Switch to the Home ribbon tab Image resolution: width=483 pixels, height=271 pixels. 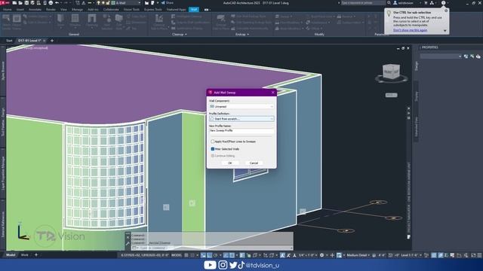(x=8, y=10)
